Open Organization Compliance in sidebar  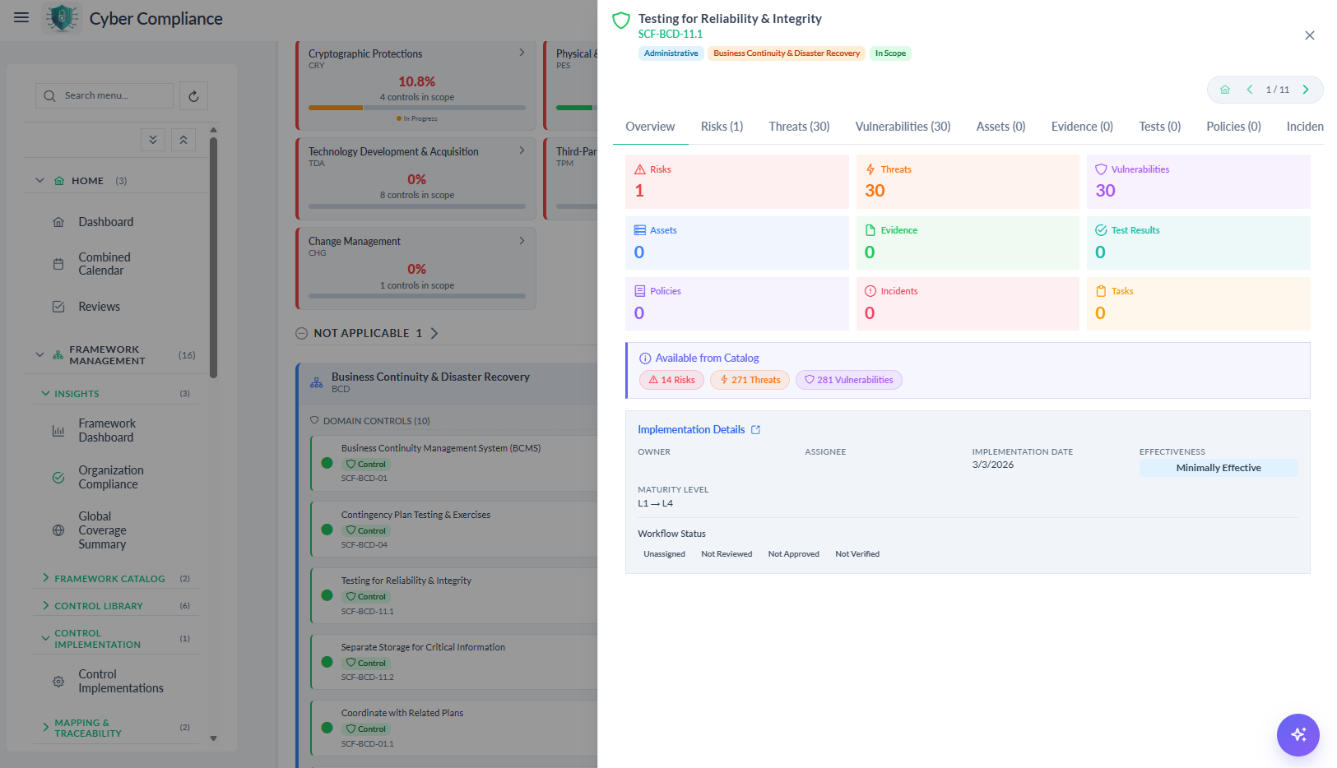[111, 477]
